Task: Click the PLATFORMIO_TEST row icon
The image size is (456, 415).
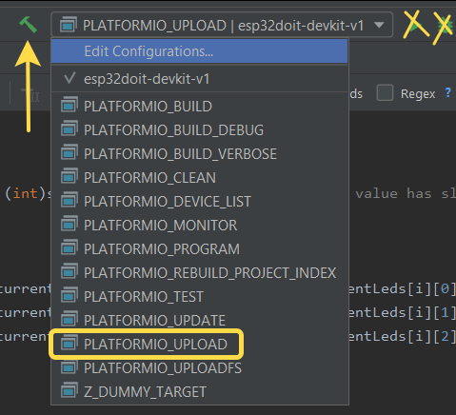Action: [69, 295]
